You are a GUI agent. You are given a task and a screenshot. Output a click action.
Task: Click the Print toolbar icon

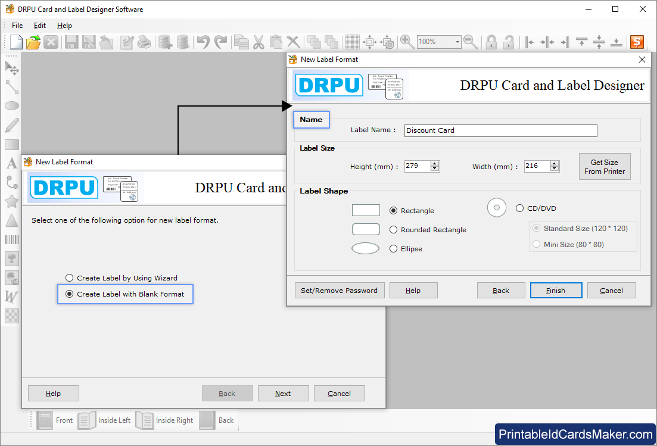click(x=145, y=42)
